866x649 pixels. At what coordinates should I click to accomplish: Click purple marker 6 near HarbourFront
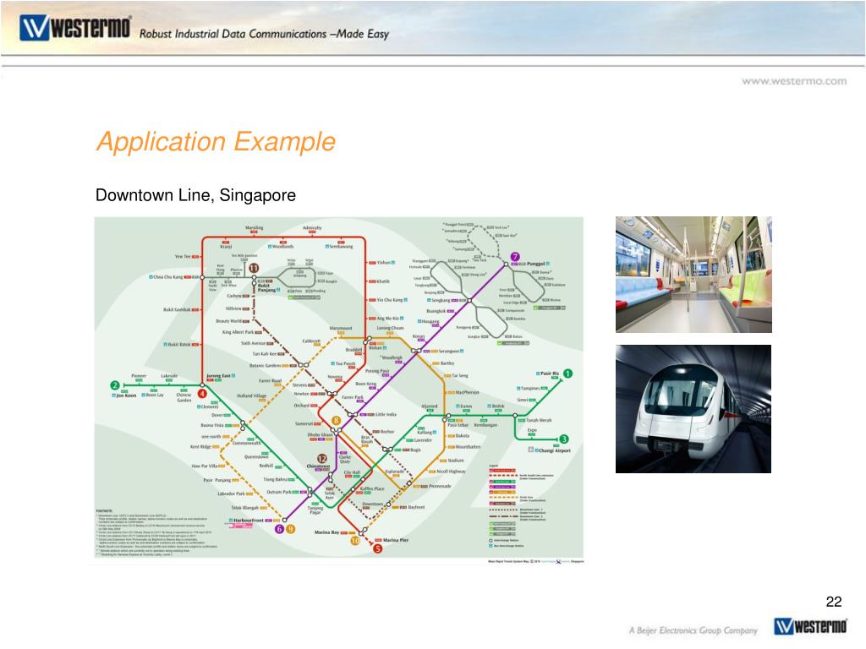tap(279, 529)
